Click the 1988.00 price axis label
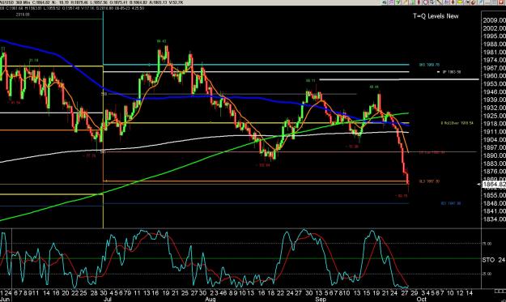Image resolution: width=506 pixels, height=302 pixels. 494,45
